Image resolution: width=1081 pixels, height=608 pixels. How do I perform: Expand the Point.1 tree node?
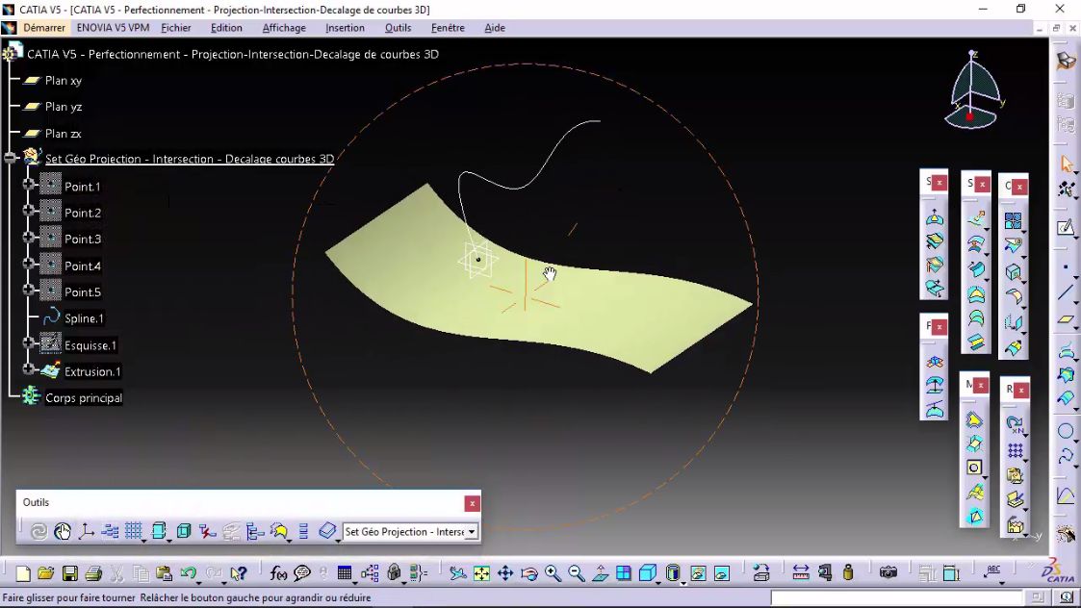28,184
